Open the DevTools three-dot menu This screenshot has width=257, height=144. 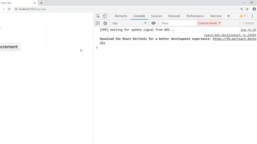[x=252, y=16]
